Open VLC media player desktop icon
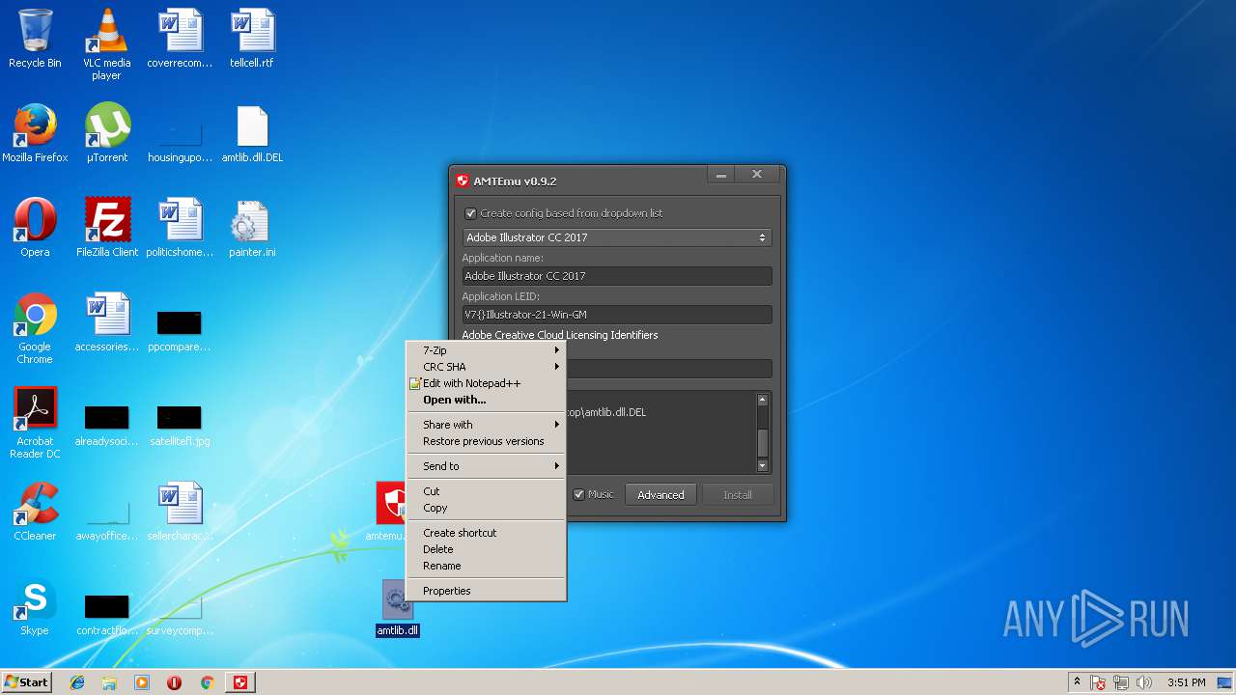This screenshot has height=695, width=1236. pos(106,43)
